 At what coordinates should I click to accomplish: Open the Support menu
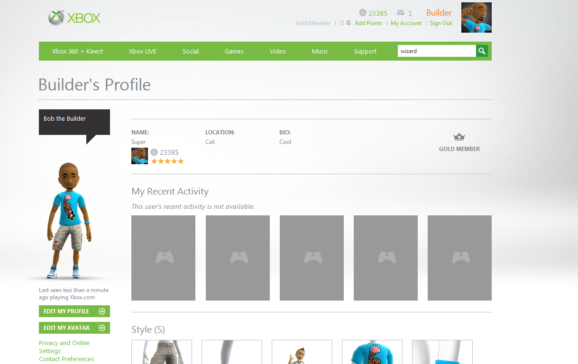click(x=365, y=51)
